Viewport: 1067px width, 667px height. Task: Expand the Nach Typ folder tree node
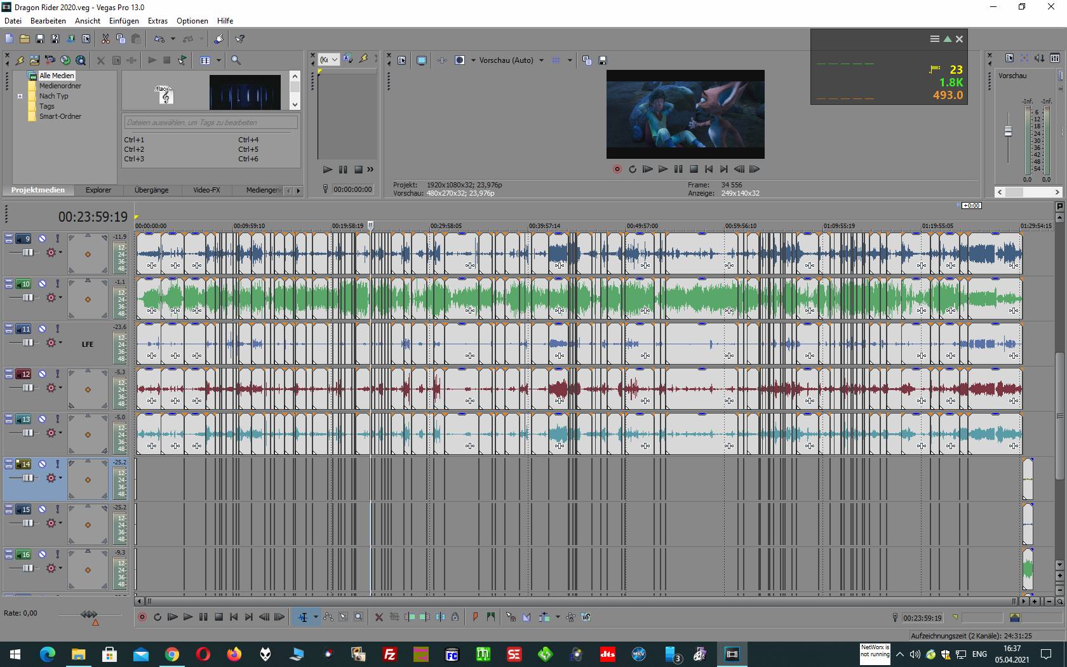(x=20, y=97)
